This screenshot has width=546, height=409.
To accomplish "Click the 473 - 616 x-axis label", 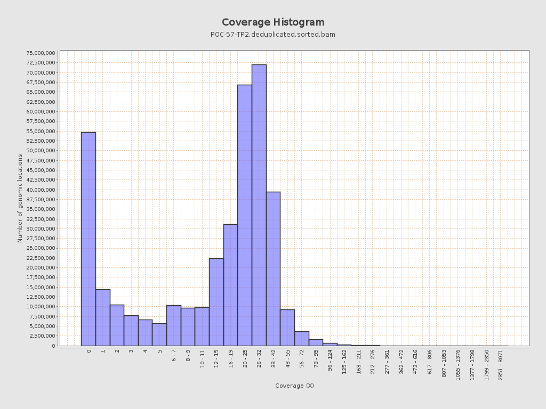I will (x=415, y=362).
